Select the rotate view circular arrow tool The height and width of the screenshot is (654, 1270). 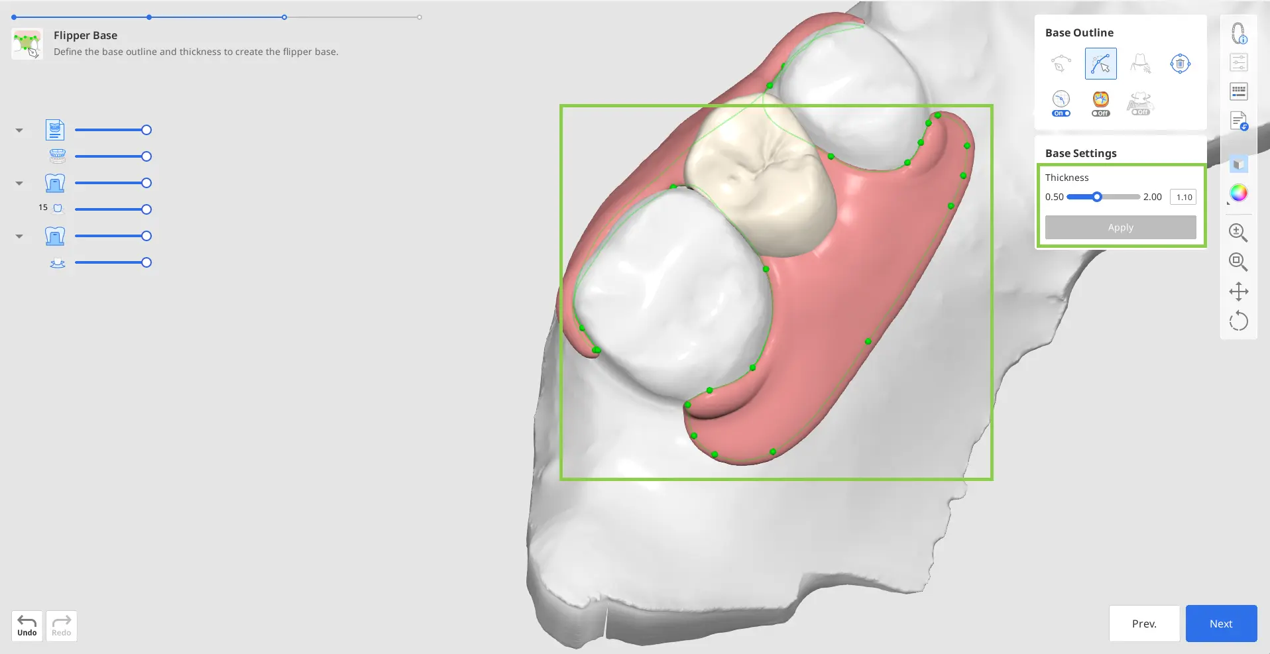1238,321
